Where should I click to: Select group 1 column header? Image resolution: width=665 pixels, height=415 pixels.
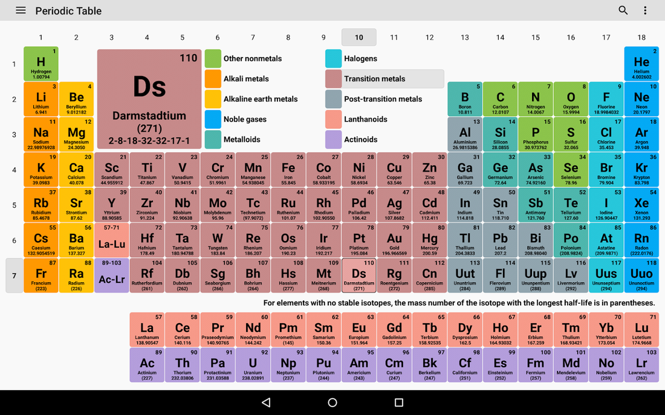tap(41, 37)
